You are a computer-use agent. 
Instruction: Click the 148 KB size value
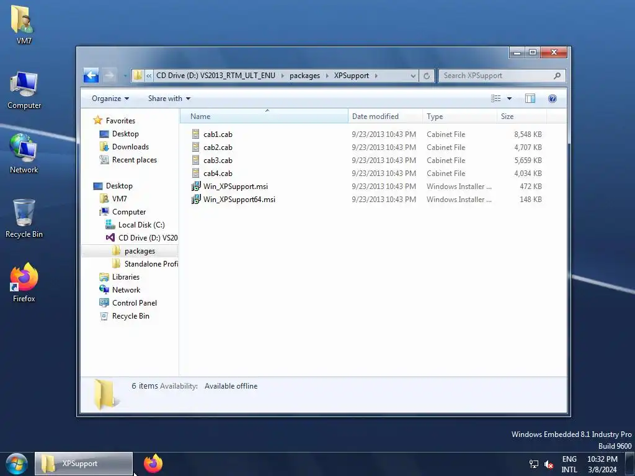[531, 200]
